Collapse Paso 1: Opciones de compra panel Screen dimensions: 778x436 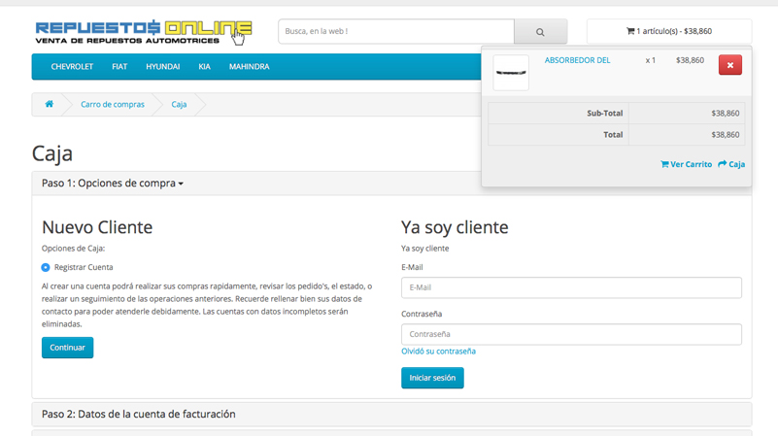113,183
